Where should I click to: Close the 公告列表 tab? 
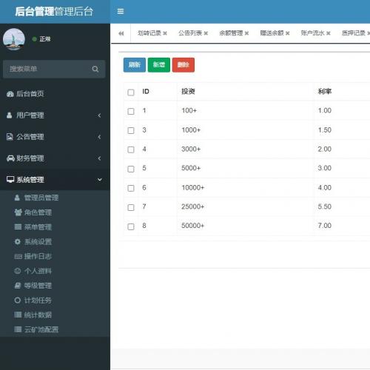[x=206, y=33]
